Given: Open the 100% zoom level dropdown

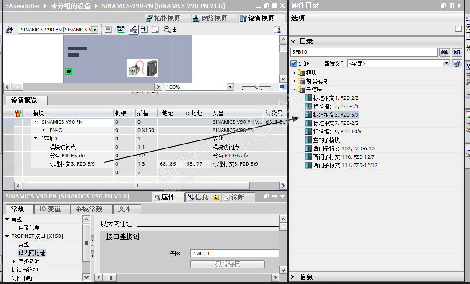Looking at the screenshot, I should click(x=230, y=87).
